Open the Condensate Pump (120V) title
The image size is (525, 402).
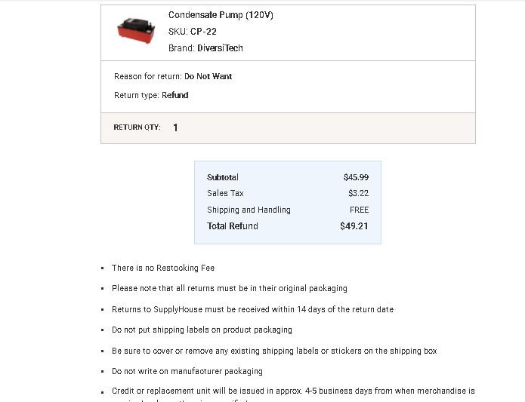click(x=221, y=15)
